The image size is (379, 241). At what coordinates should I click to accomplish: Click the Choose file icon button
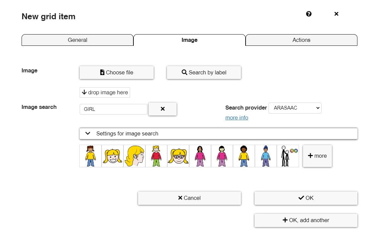point(103,72)
